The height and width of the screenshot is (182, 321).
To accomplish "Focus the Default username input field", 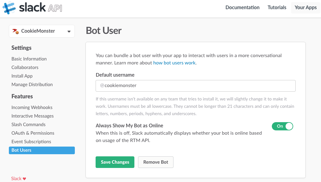I will tap(195, 86).
